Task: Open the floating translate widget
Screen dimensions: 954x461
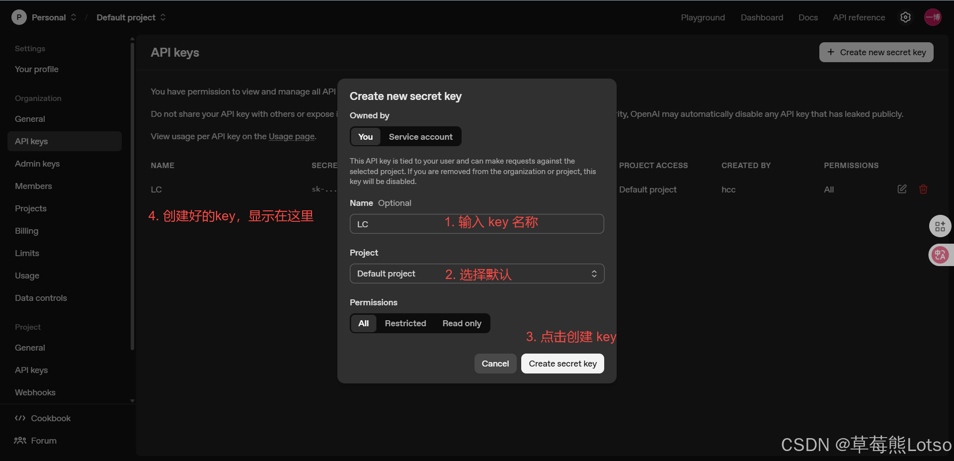Action: click(940, 255)
